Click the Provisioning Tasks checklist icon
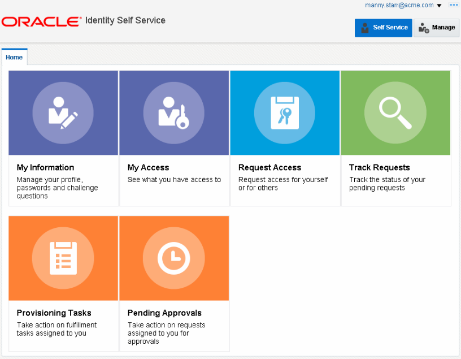This screenshot has width=461, height=359. click(63, 258)
